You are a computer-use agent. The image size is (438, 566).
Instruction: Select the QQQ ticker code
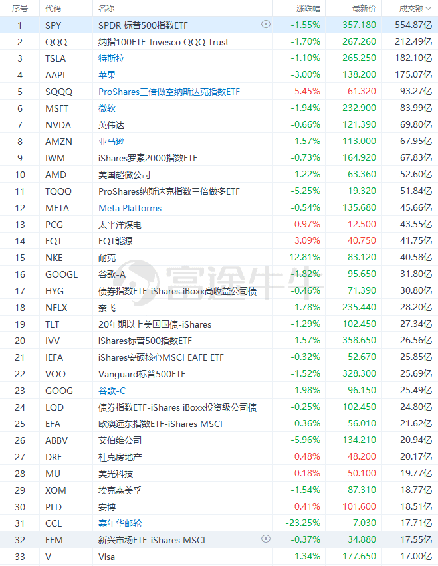tap(56, 42)
